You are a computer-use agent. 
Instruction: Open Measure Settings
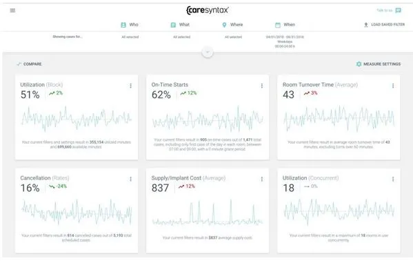pyautogui.click(x=379, y=64)
